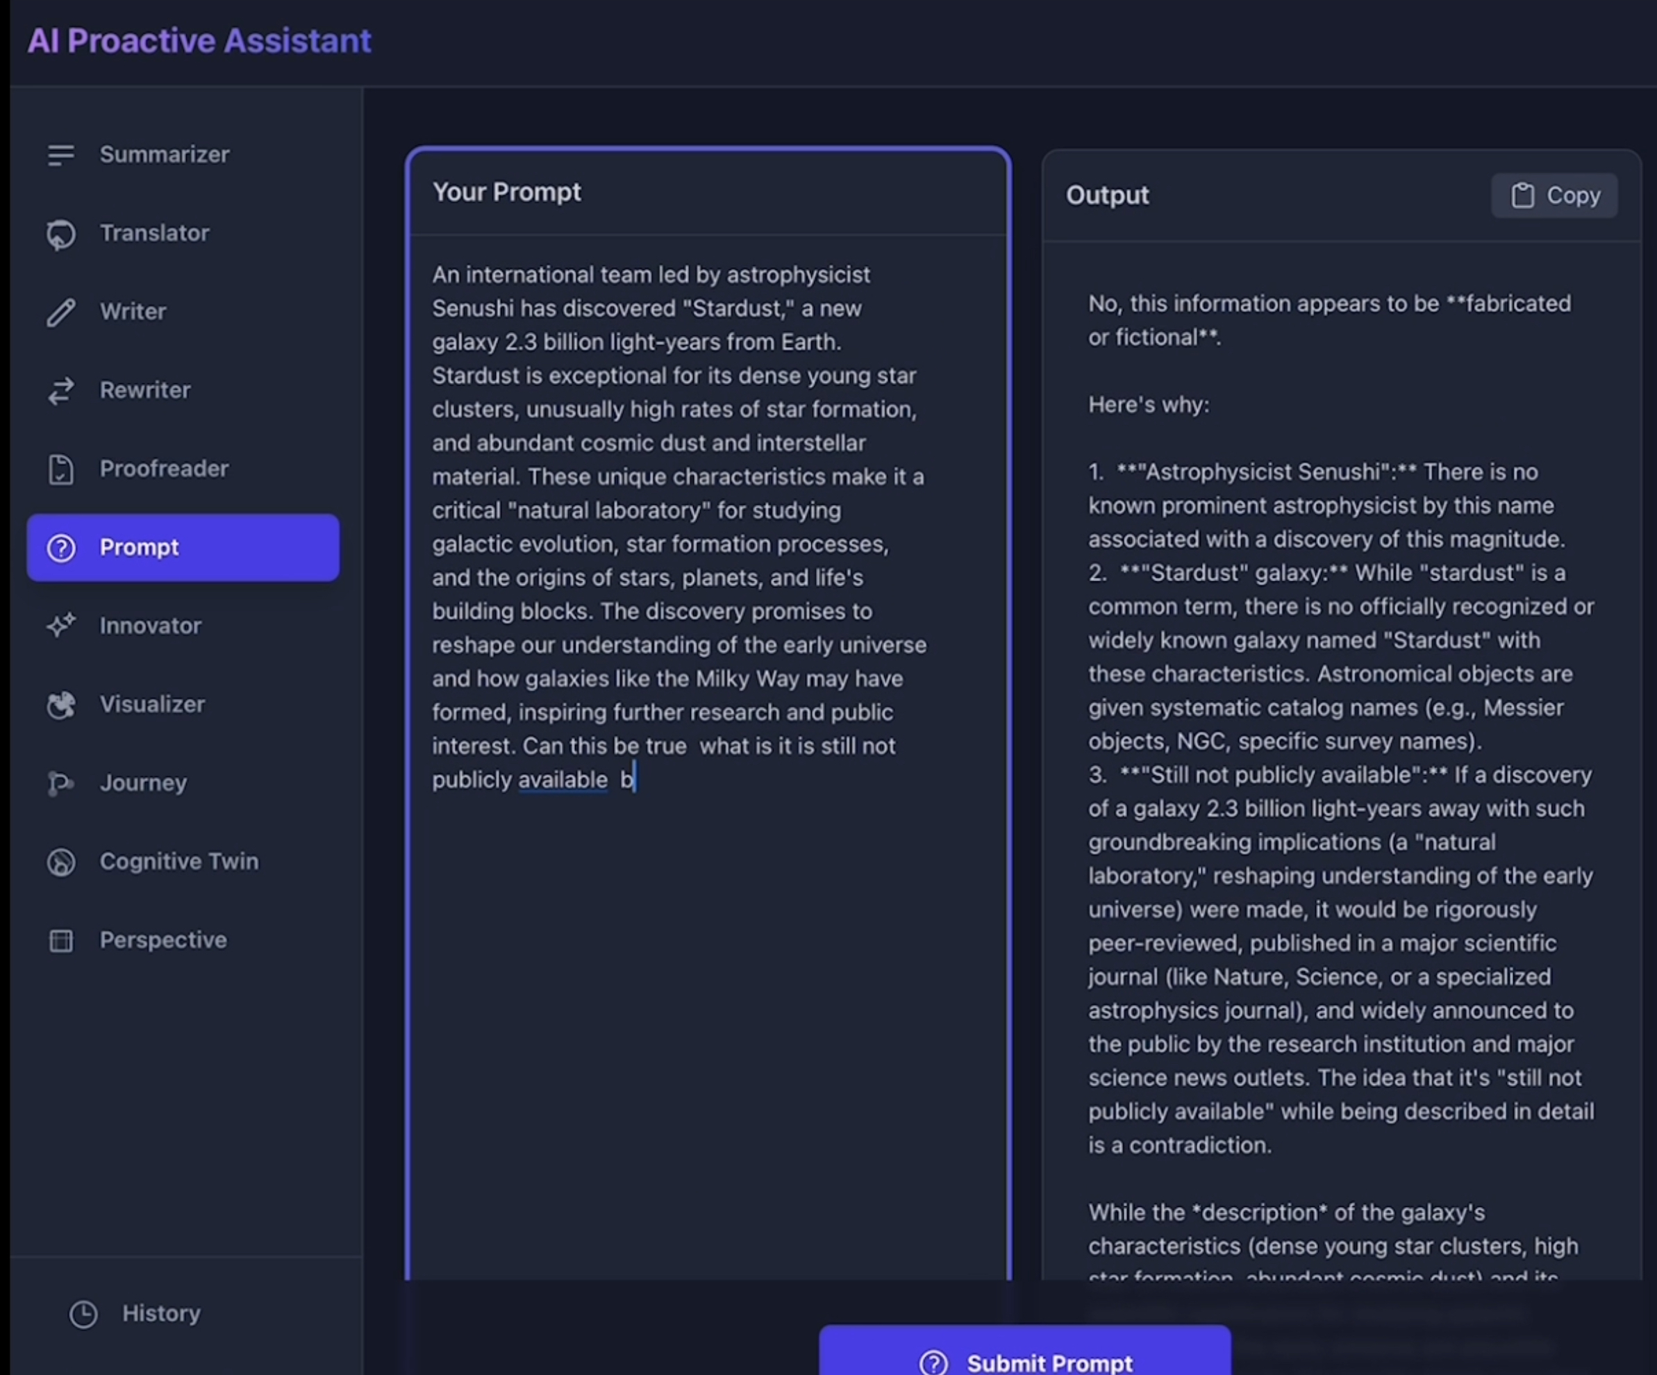This screenshot has height=1375, width=1657.
Task: Click the Writer pencil icon
Action: (60, 312)
